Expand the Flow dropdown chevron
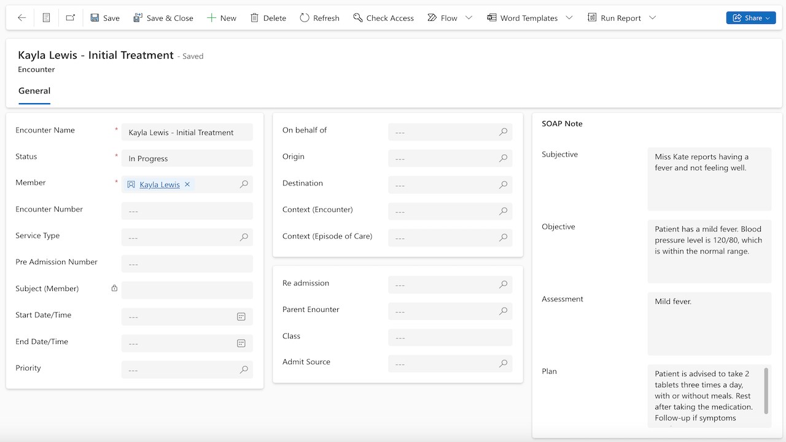 [x=469, y=18]
